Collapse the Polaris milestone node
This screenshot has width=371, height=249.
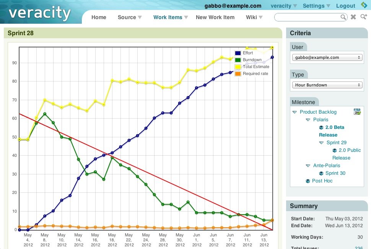click(308, 120)
